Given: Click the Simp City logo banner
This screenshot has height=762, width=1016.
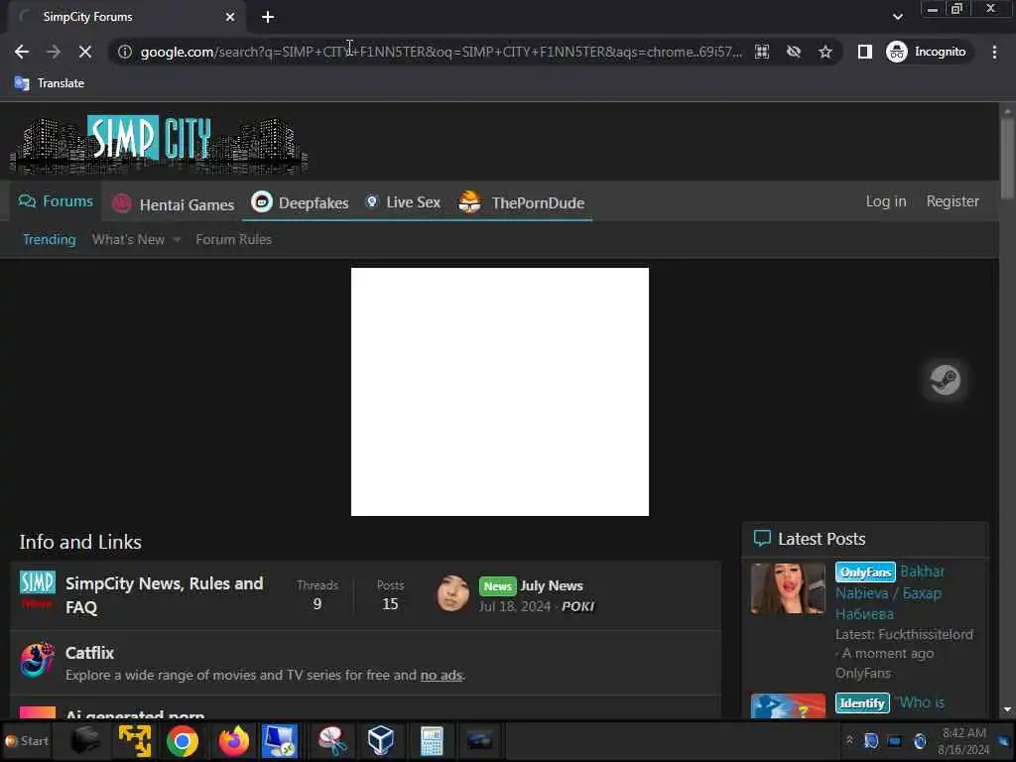Looking at the screenshot, I should (159, 145).
